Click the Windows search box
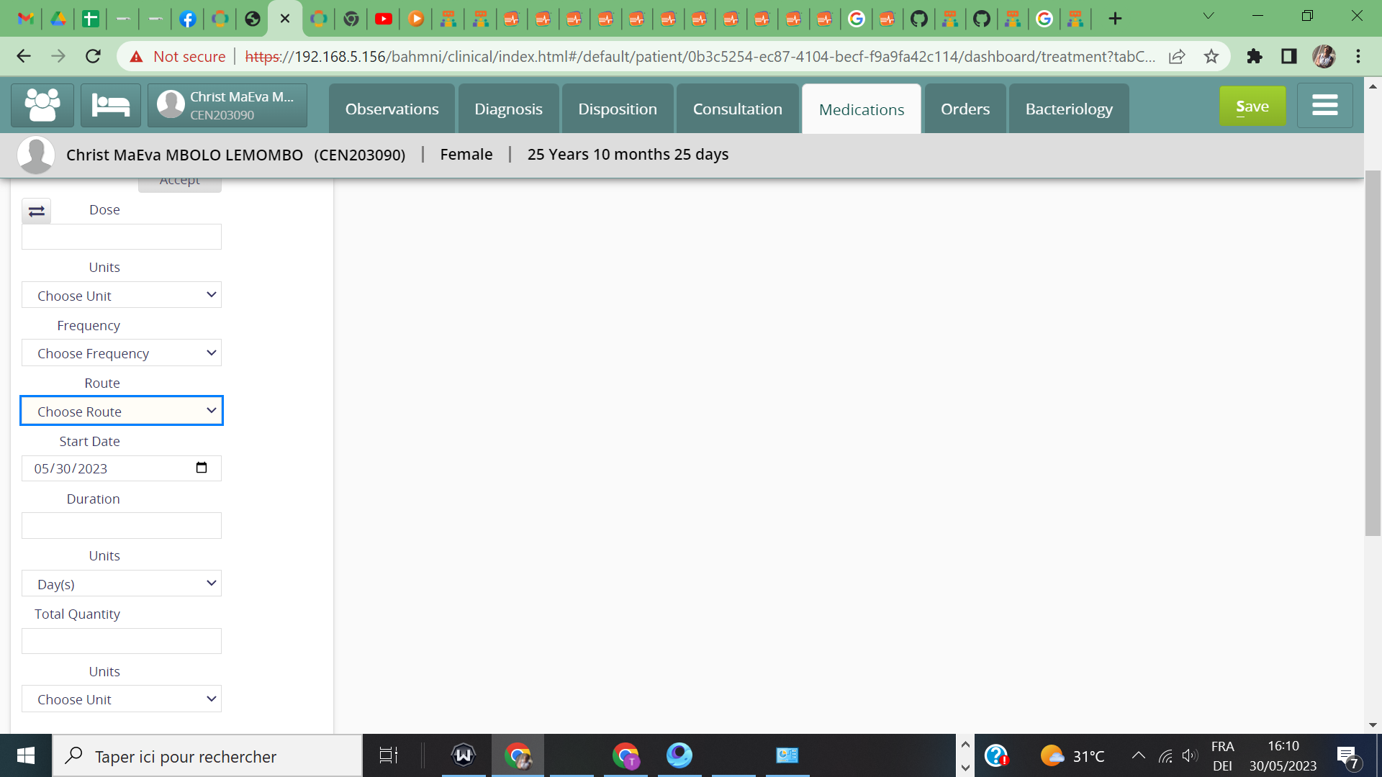1382x777 pixels. coord(208,755)
